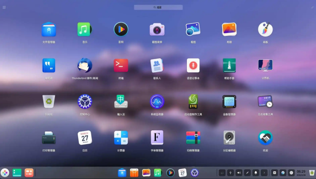Launch the 画板 drawing app
Image resolution: width=316 pixels, height=179 pixels.
(x=265, y=29)
